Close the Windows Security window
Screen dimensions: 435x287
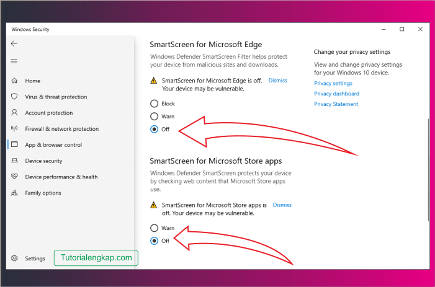[x=420, y=29]
